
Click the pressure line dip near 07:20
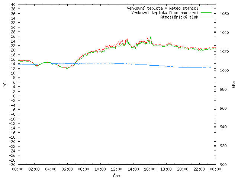coord(78,65)
